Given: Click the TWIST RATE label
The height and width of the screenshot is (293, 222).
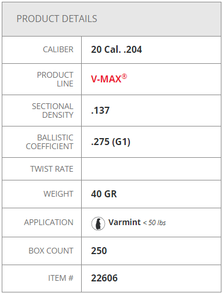Looking at the screenshot, I should [x=52, y=169].
